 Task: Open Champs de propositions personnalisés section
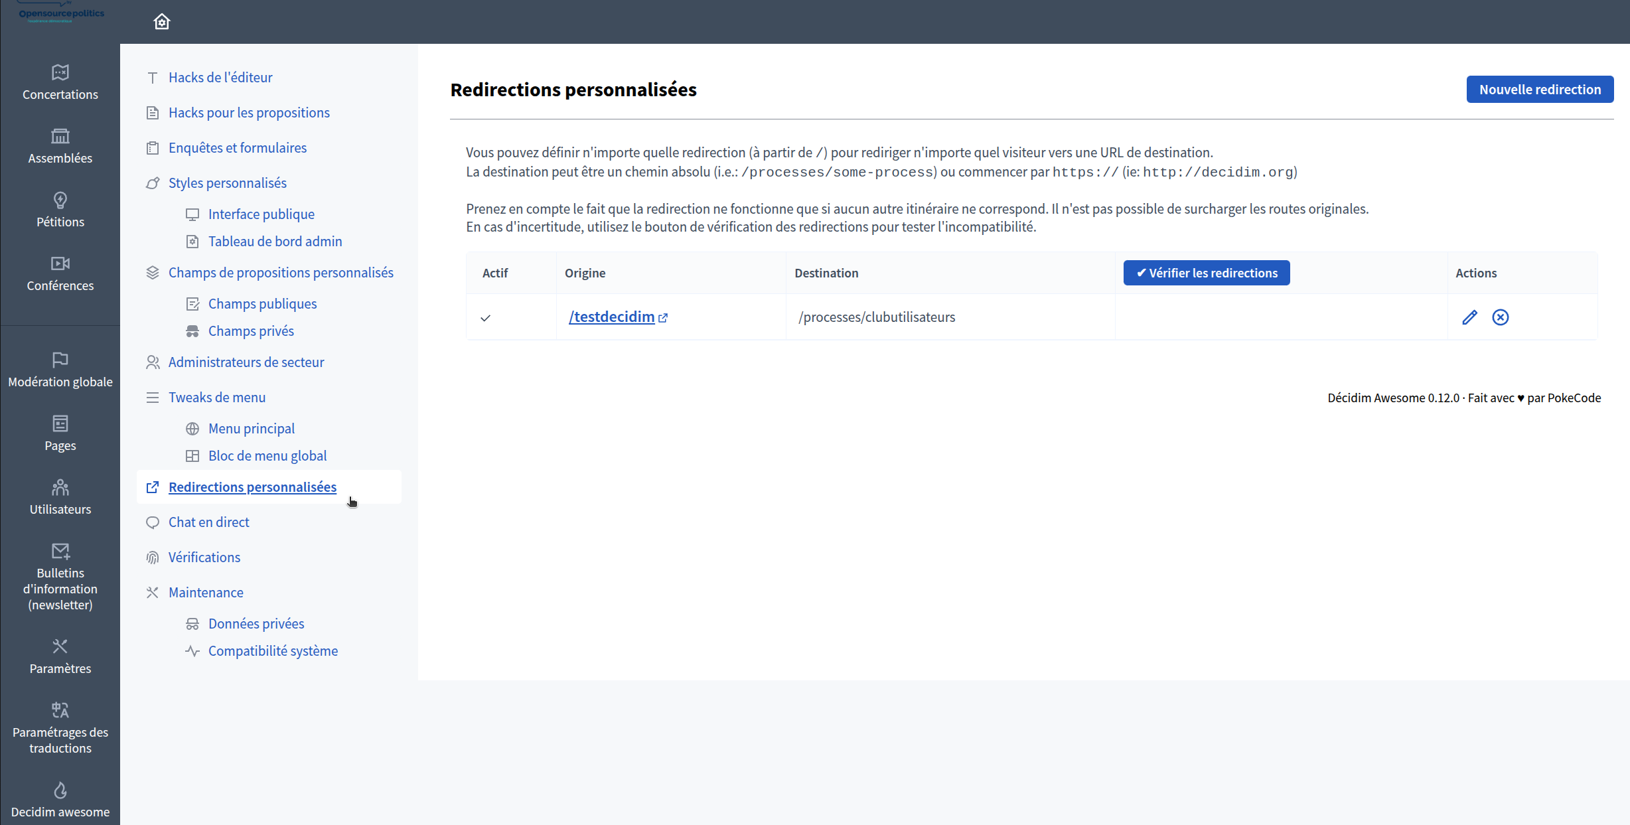coord(280,273)
